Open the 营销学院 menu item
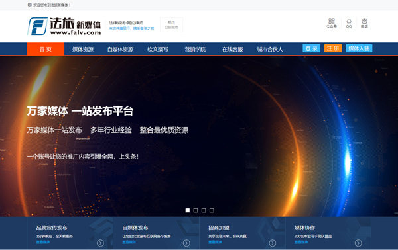398x250 pixels. [195, 49]
